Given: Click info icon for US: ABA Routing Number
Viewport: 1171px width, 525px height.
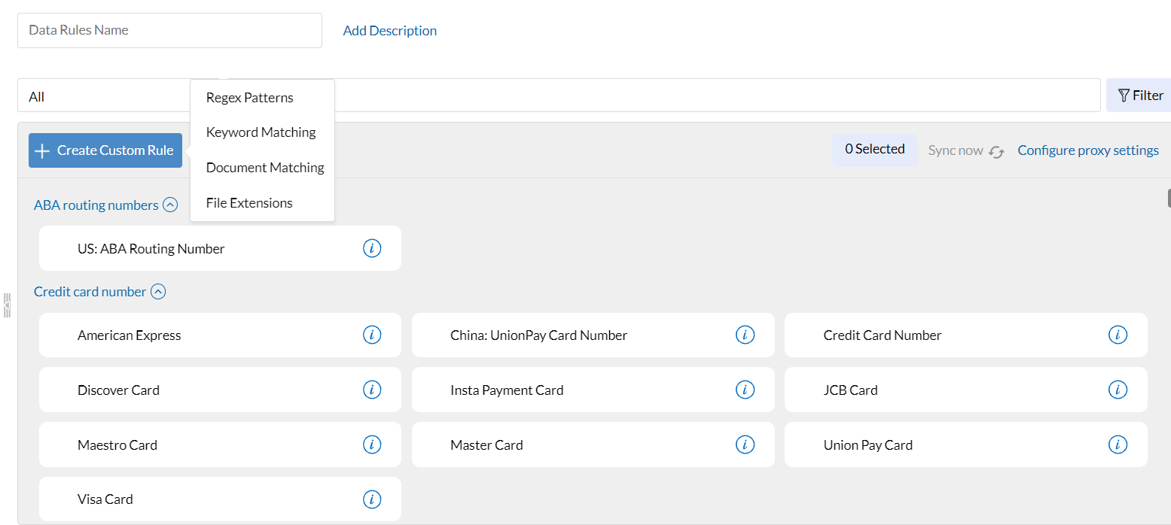Looking at the screenshot, I should pos(372,248).
